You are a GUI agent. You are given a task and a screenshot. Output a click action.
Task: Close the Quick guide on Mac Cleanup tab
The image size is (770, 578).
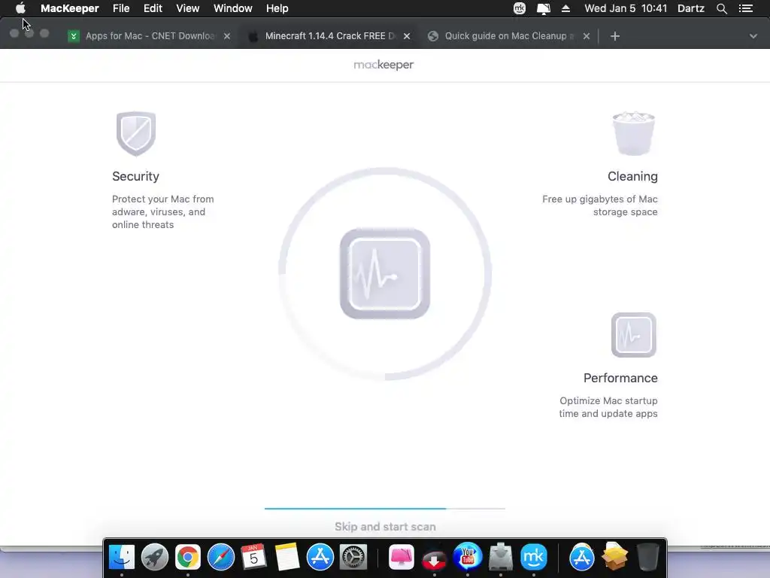point(587,36)
